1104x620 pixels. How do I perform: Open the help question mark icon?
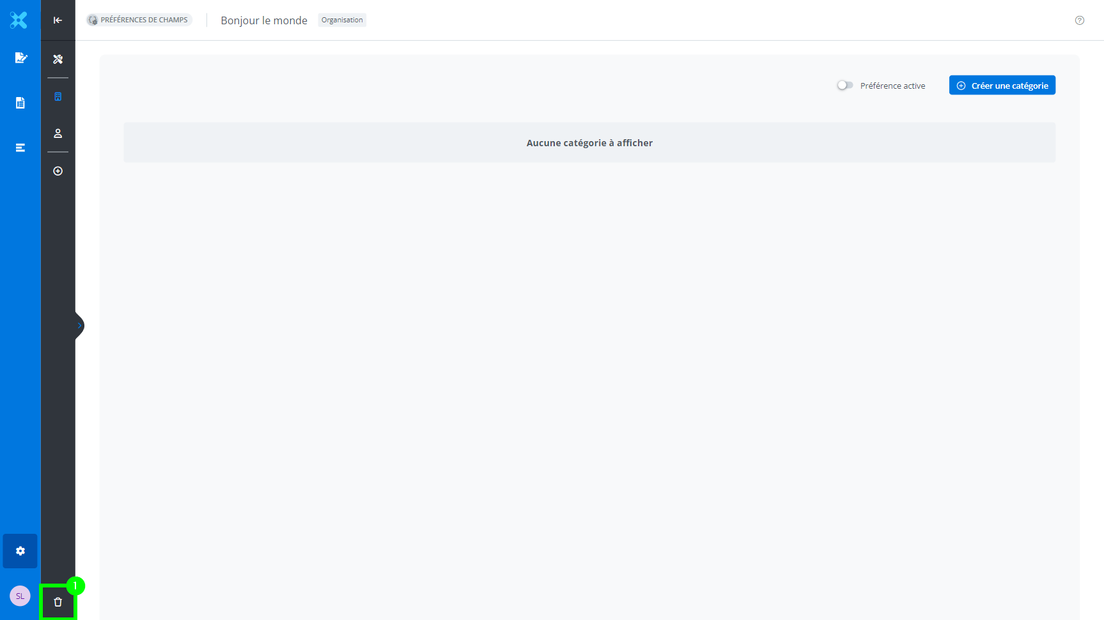pos(1079,20)
